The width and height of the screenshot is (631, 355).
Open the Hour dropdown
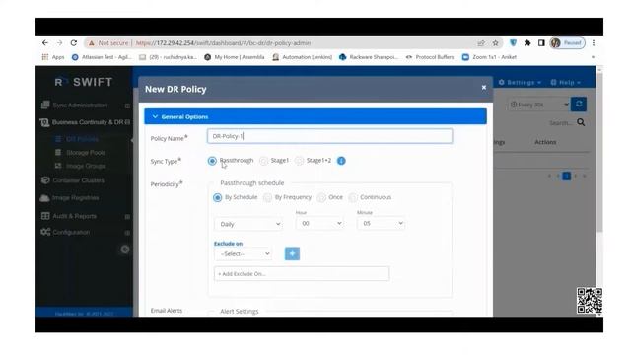pyautogui.click(x=319, y=223)
